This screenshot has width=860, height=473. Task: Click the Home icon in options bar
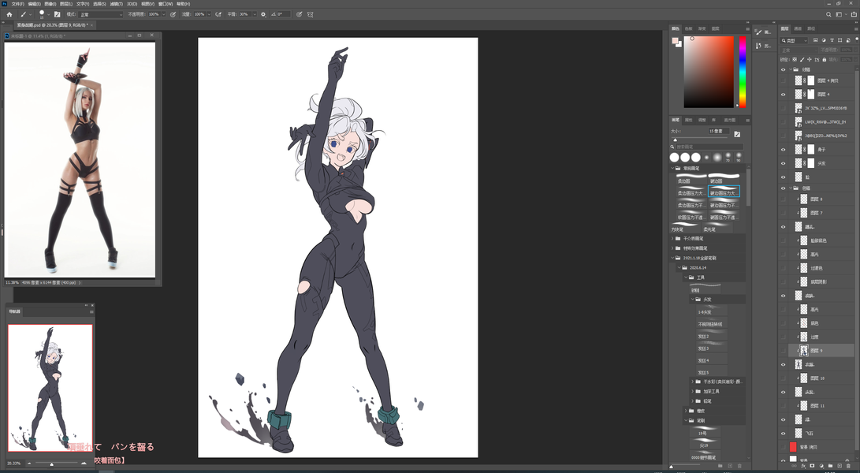click(9, 14)
